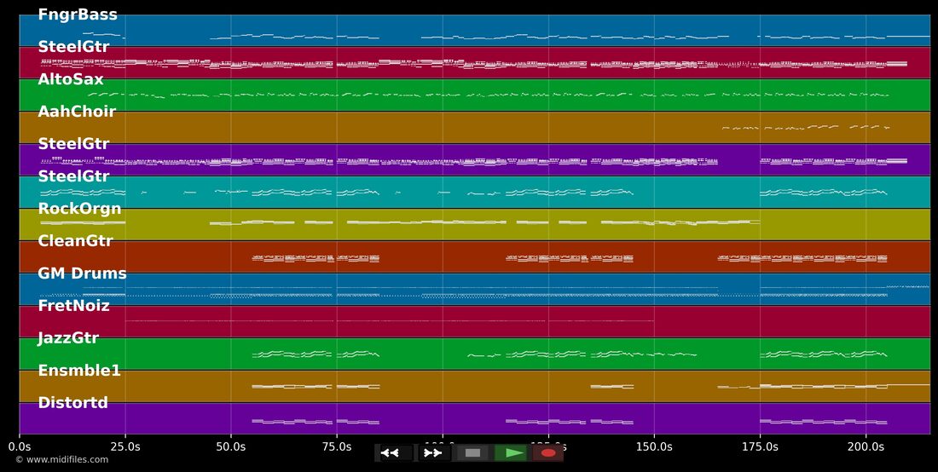The image size is (938, 472).
Task: Jump to the 0.0s time mark
Action: [19, 446]
